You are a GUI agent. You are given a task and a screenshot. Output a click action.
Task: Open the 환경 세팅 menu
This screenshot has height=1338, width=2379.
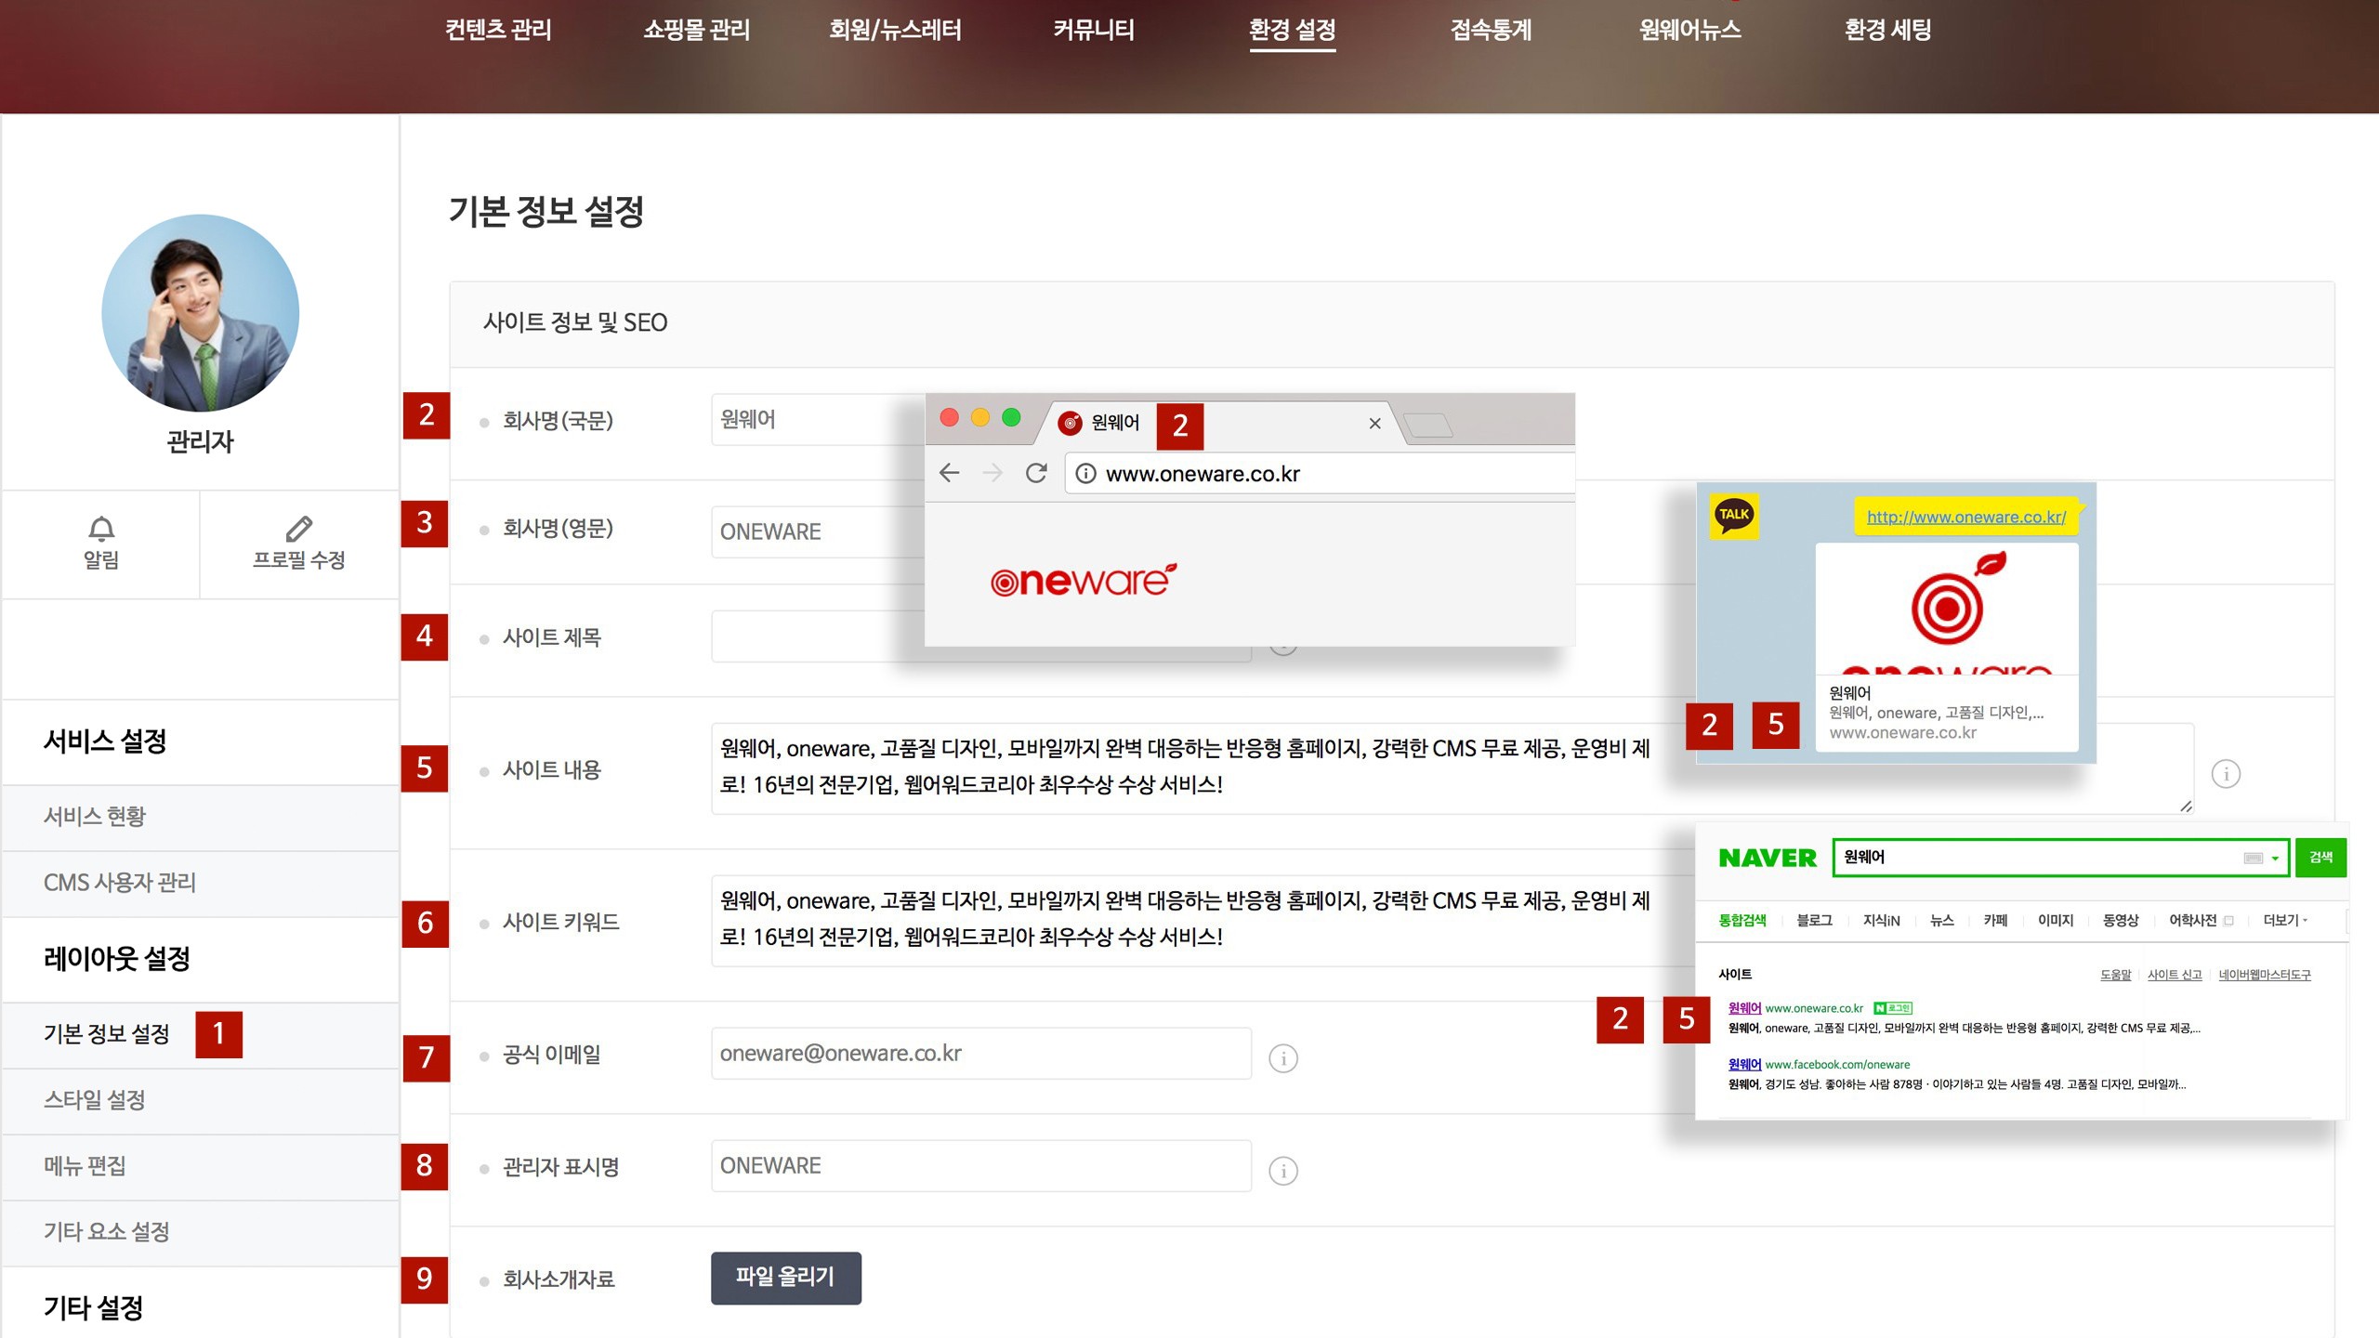pos(1887,30)
